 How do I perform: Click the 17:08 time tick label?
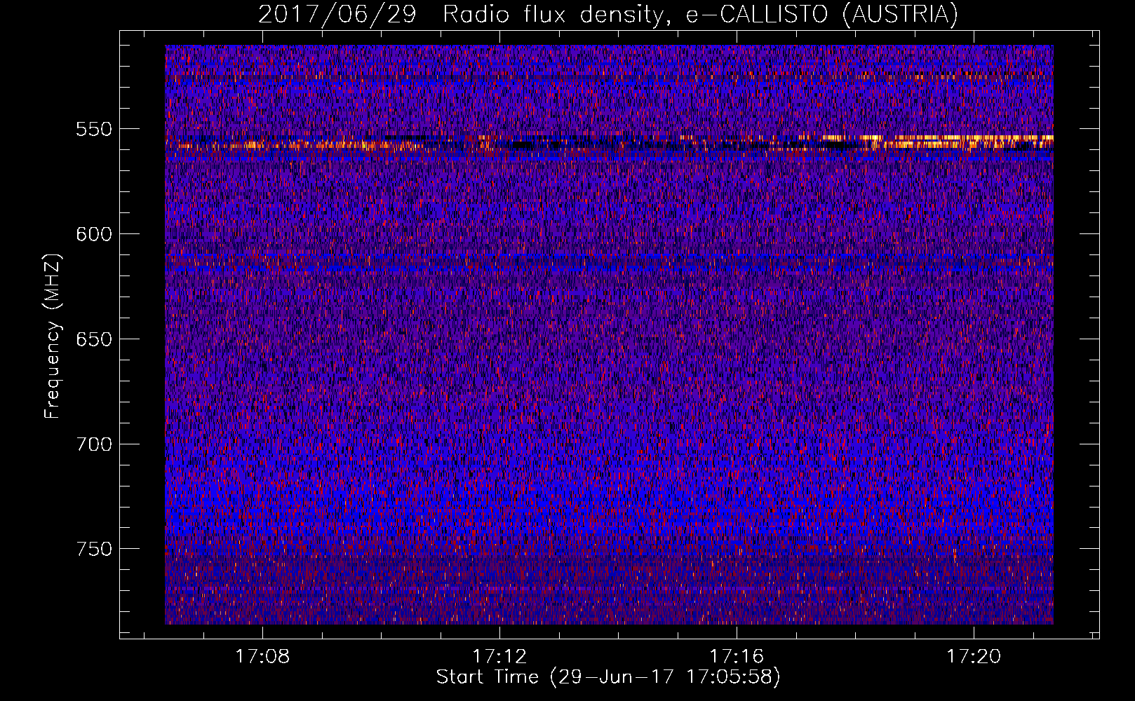262,657
